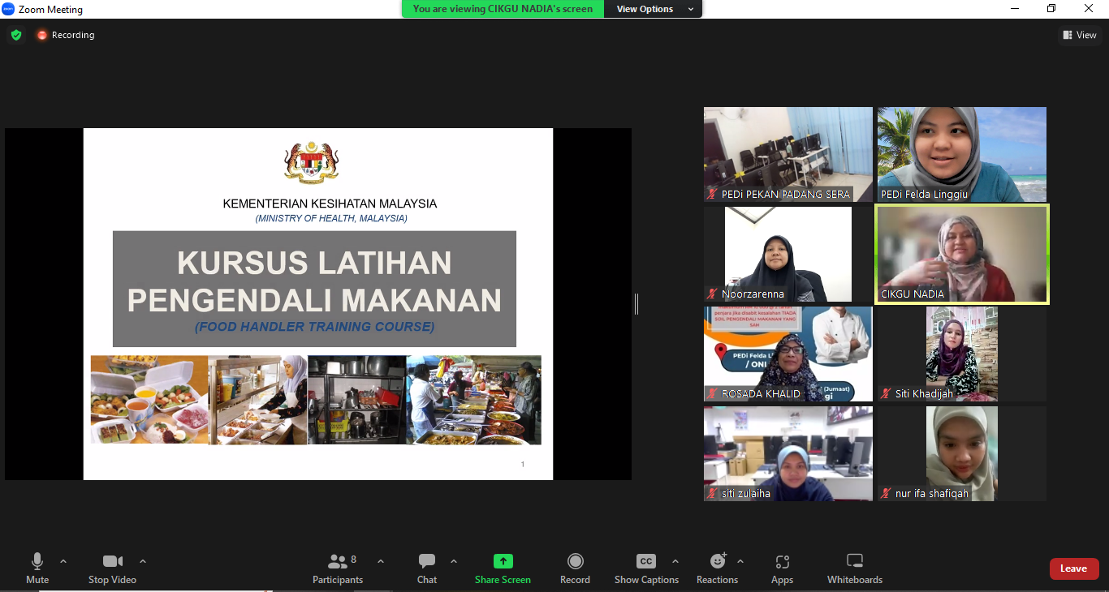This screenshot has height=592, width=1109.
Task: Open the Chat panel
Action: click(427, 568)
